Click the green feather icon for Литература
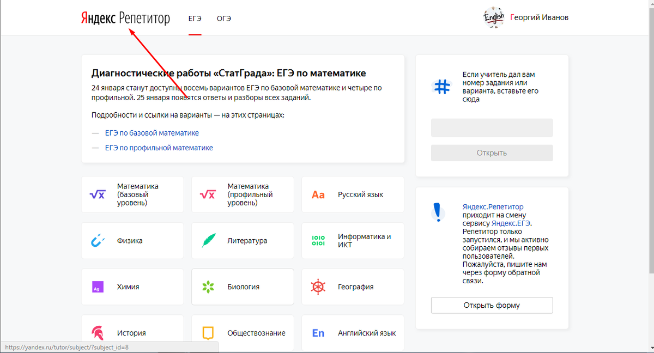The height and width of the screenshot is (353, 654). tap(208, 240)
